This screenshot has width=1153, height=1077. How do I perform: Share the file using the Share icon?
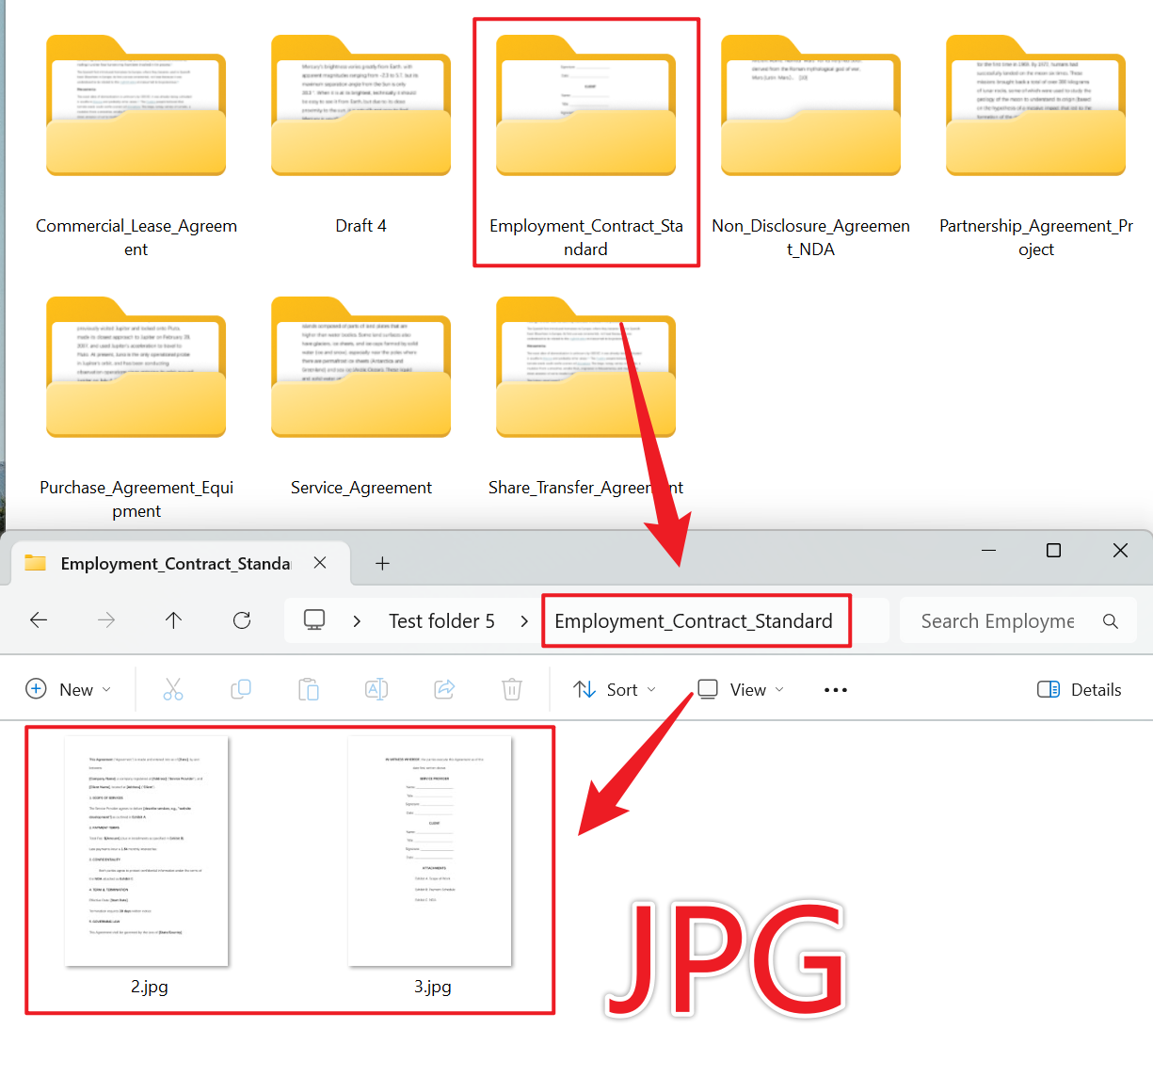[x=444, y=688]
